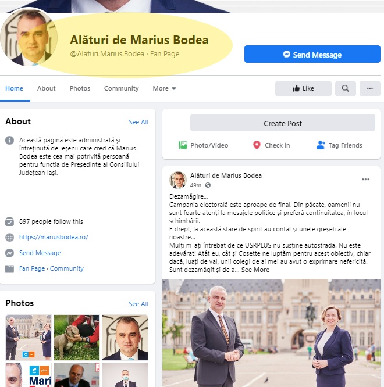Click the search magnifier icon button
This screenshot has width=384, height=387.
[x=345, y=88]
